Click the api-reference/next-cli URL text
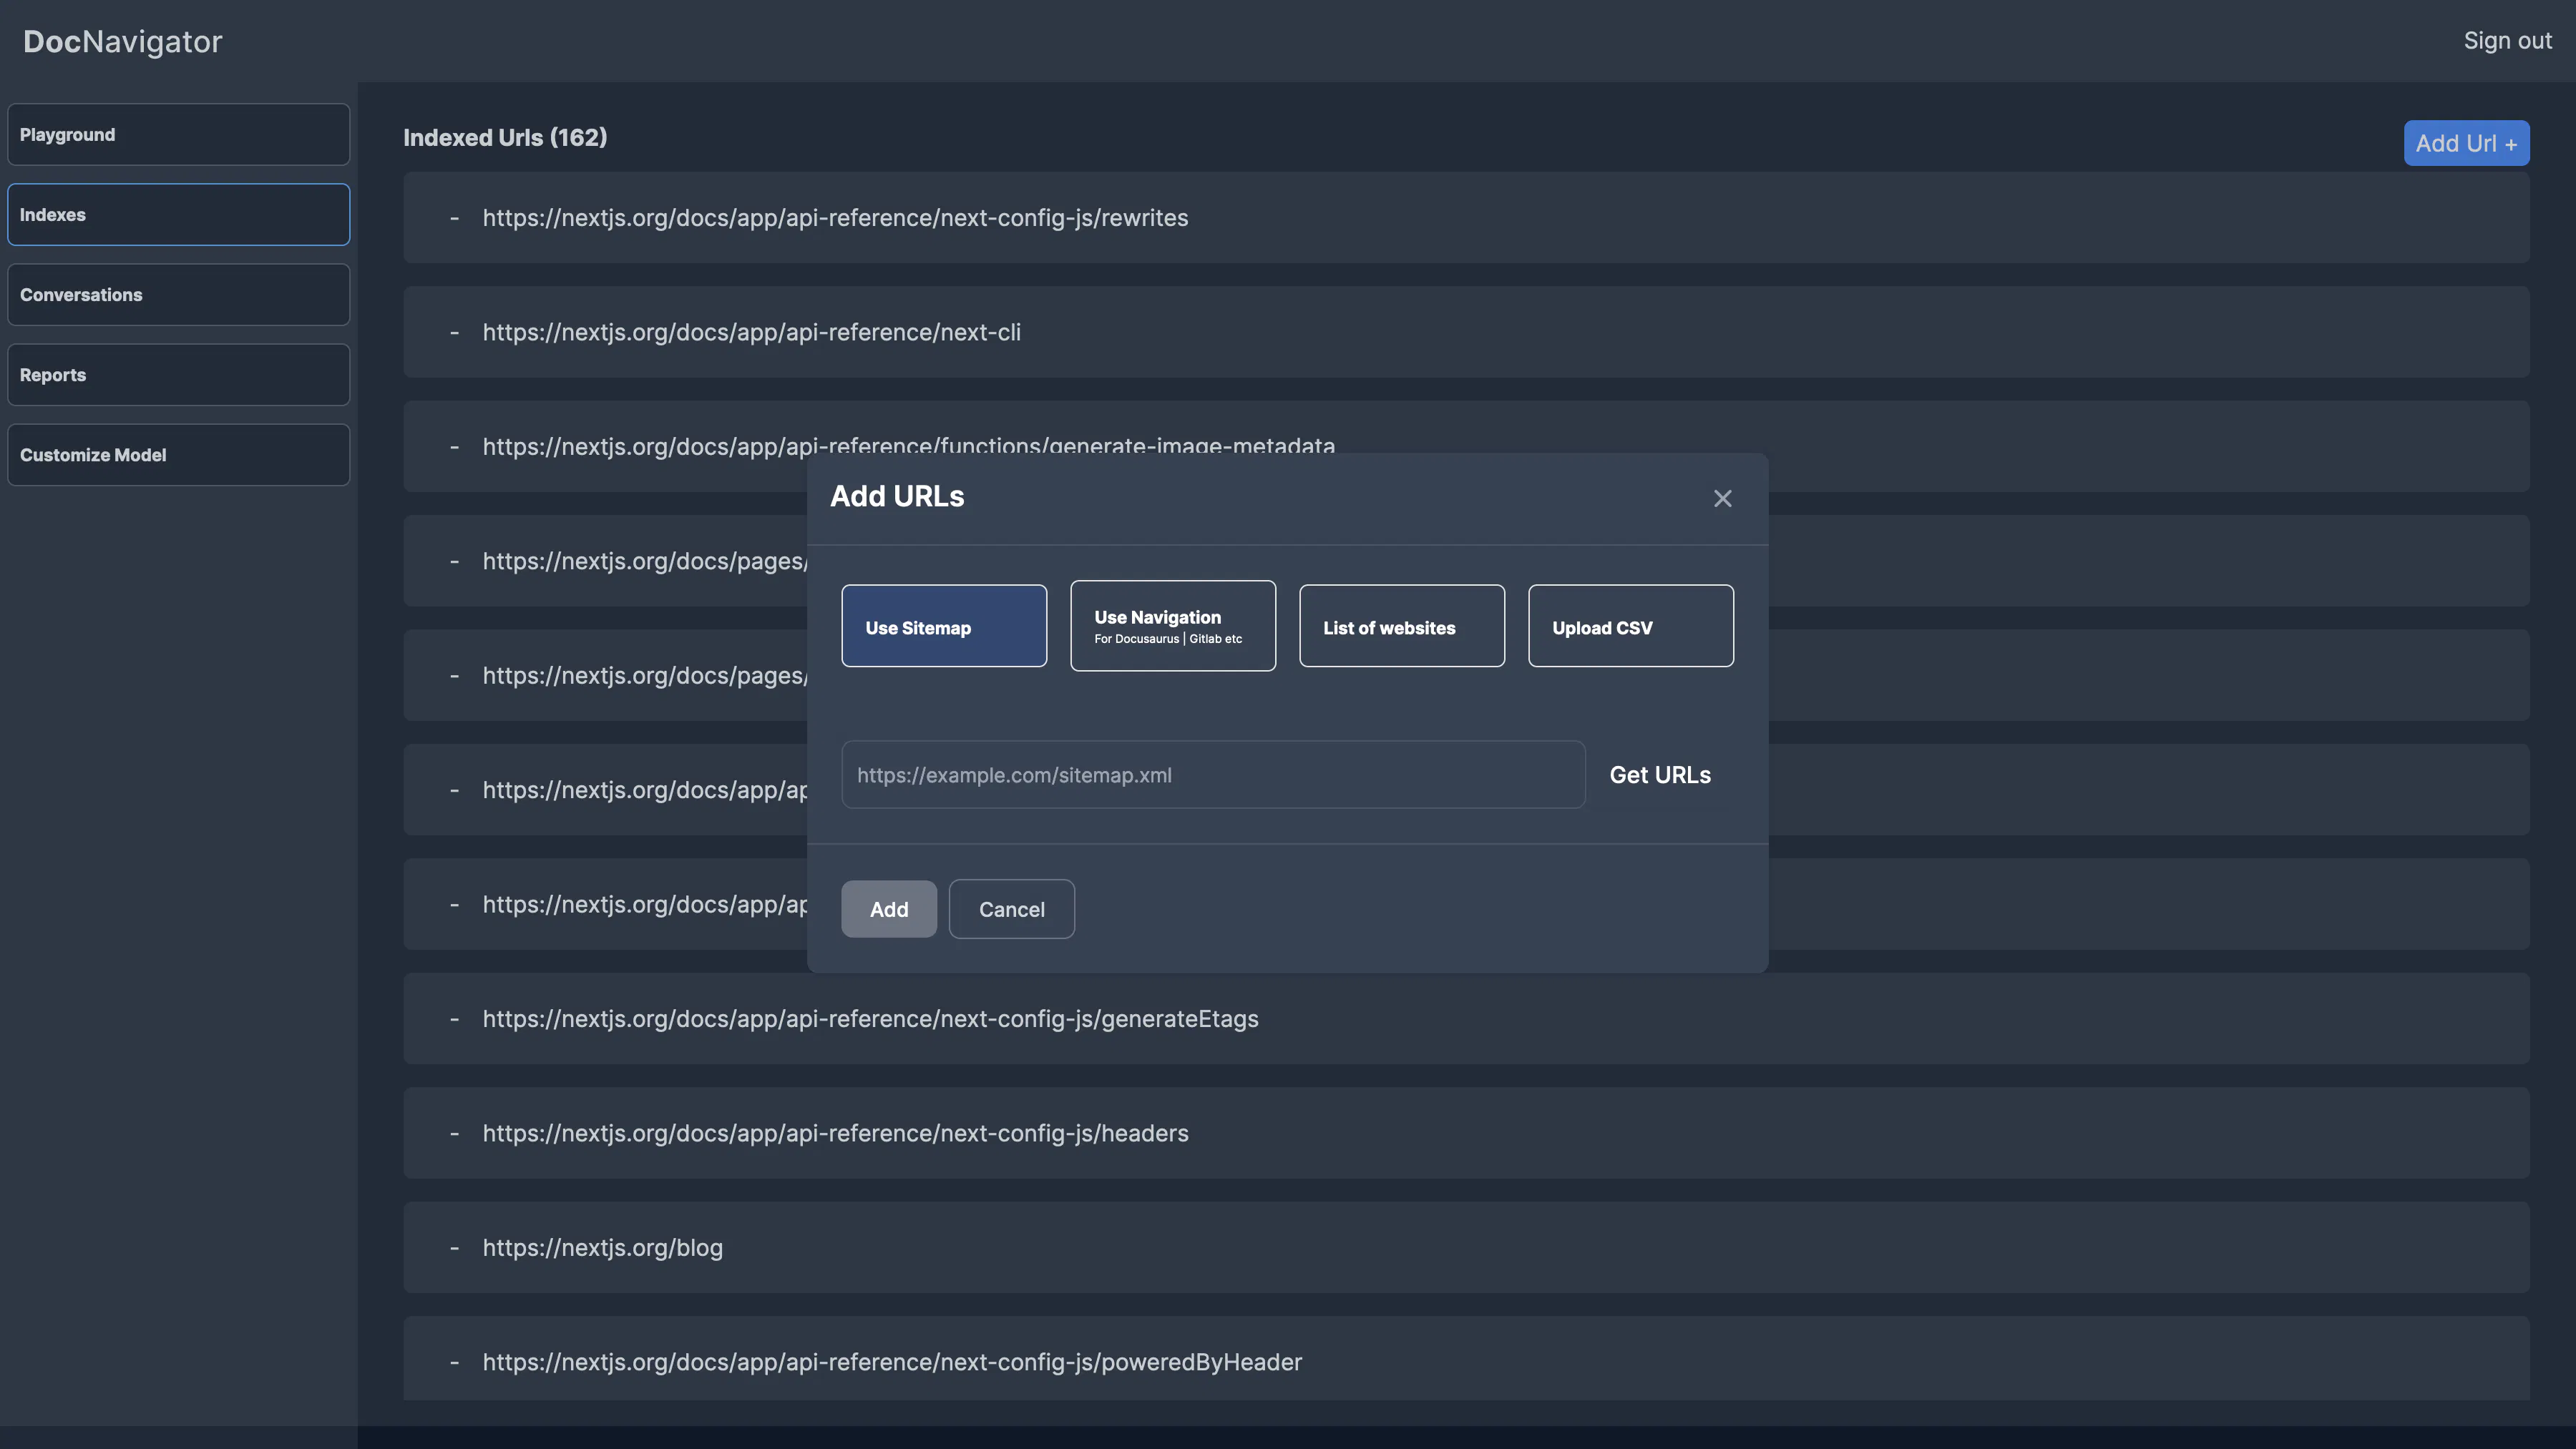Image resolution: width=2576 pixels, height=1449 pixels. point(751,332)
